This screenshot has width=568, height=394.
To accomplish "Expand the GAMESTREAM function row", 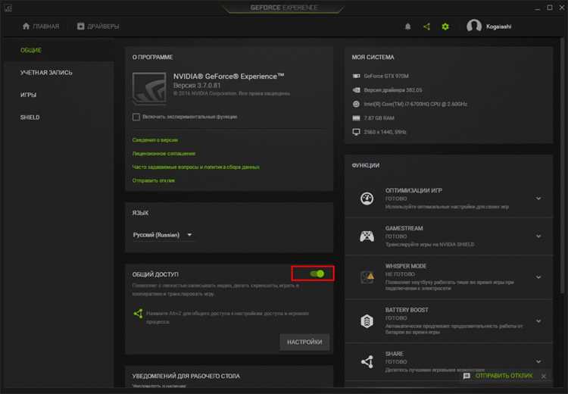I will click(538, 236).
